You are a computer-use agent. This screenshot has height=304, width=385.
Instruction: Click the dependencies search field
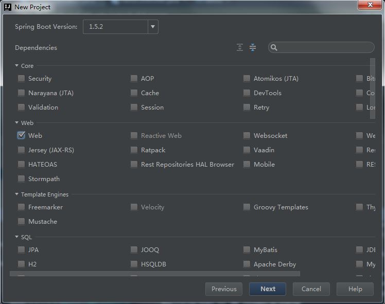[x=321, y=47]
